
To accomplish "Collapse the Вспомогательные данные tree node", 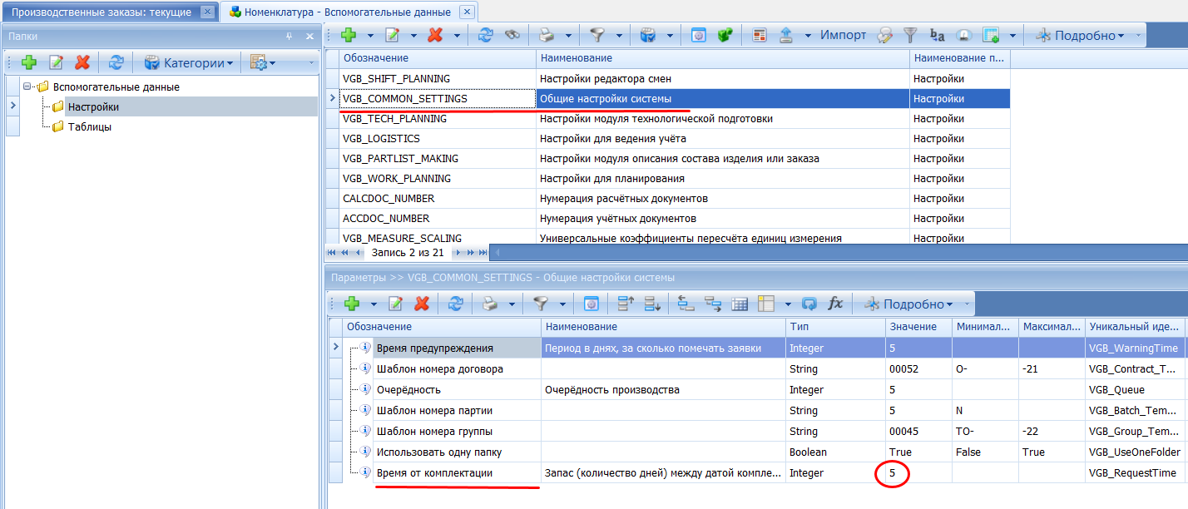I will point(27,86).
